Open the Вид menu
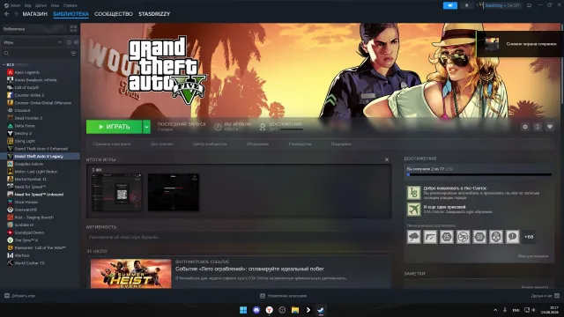 [27, 5]
